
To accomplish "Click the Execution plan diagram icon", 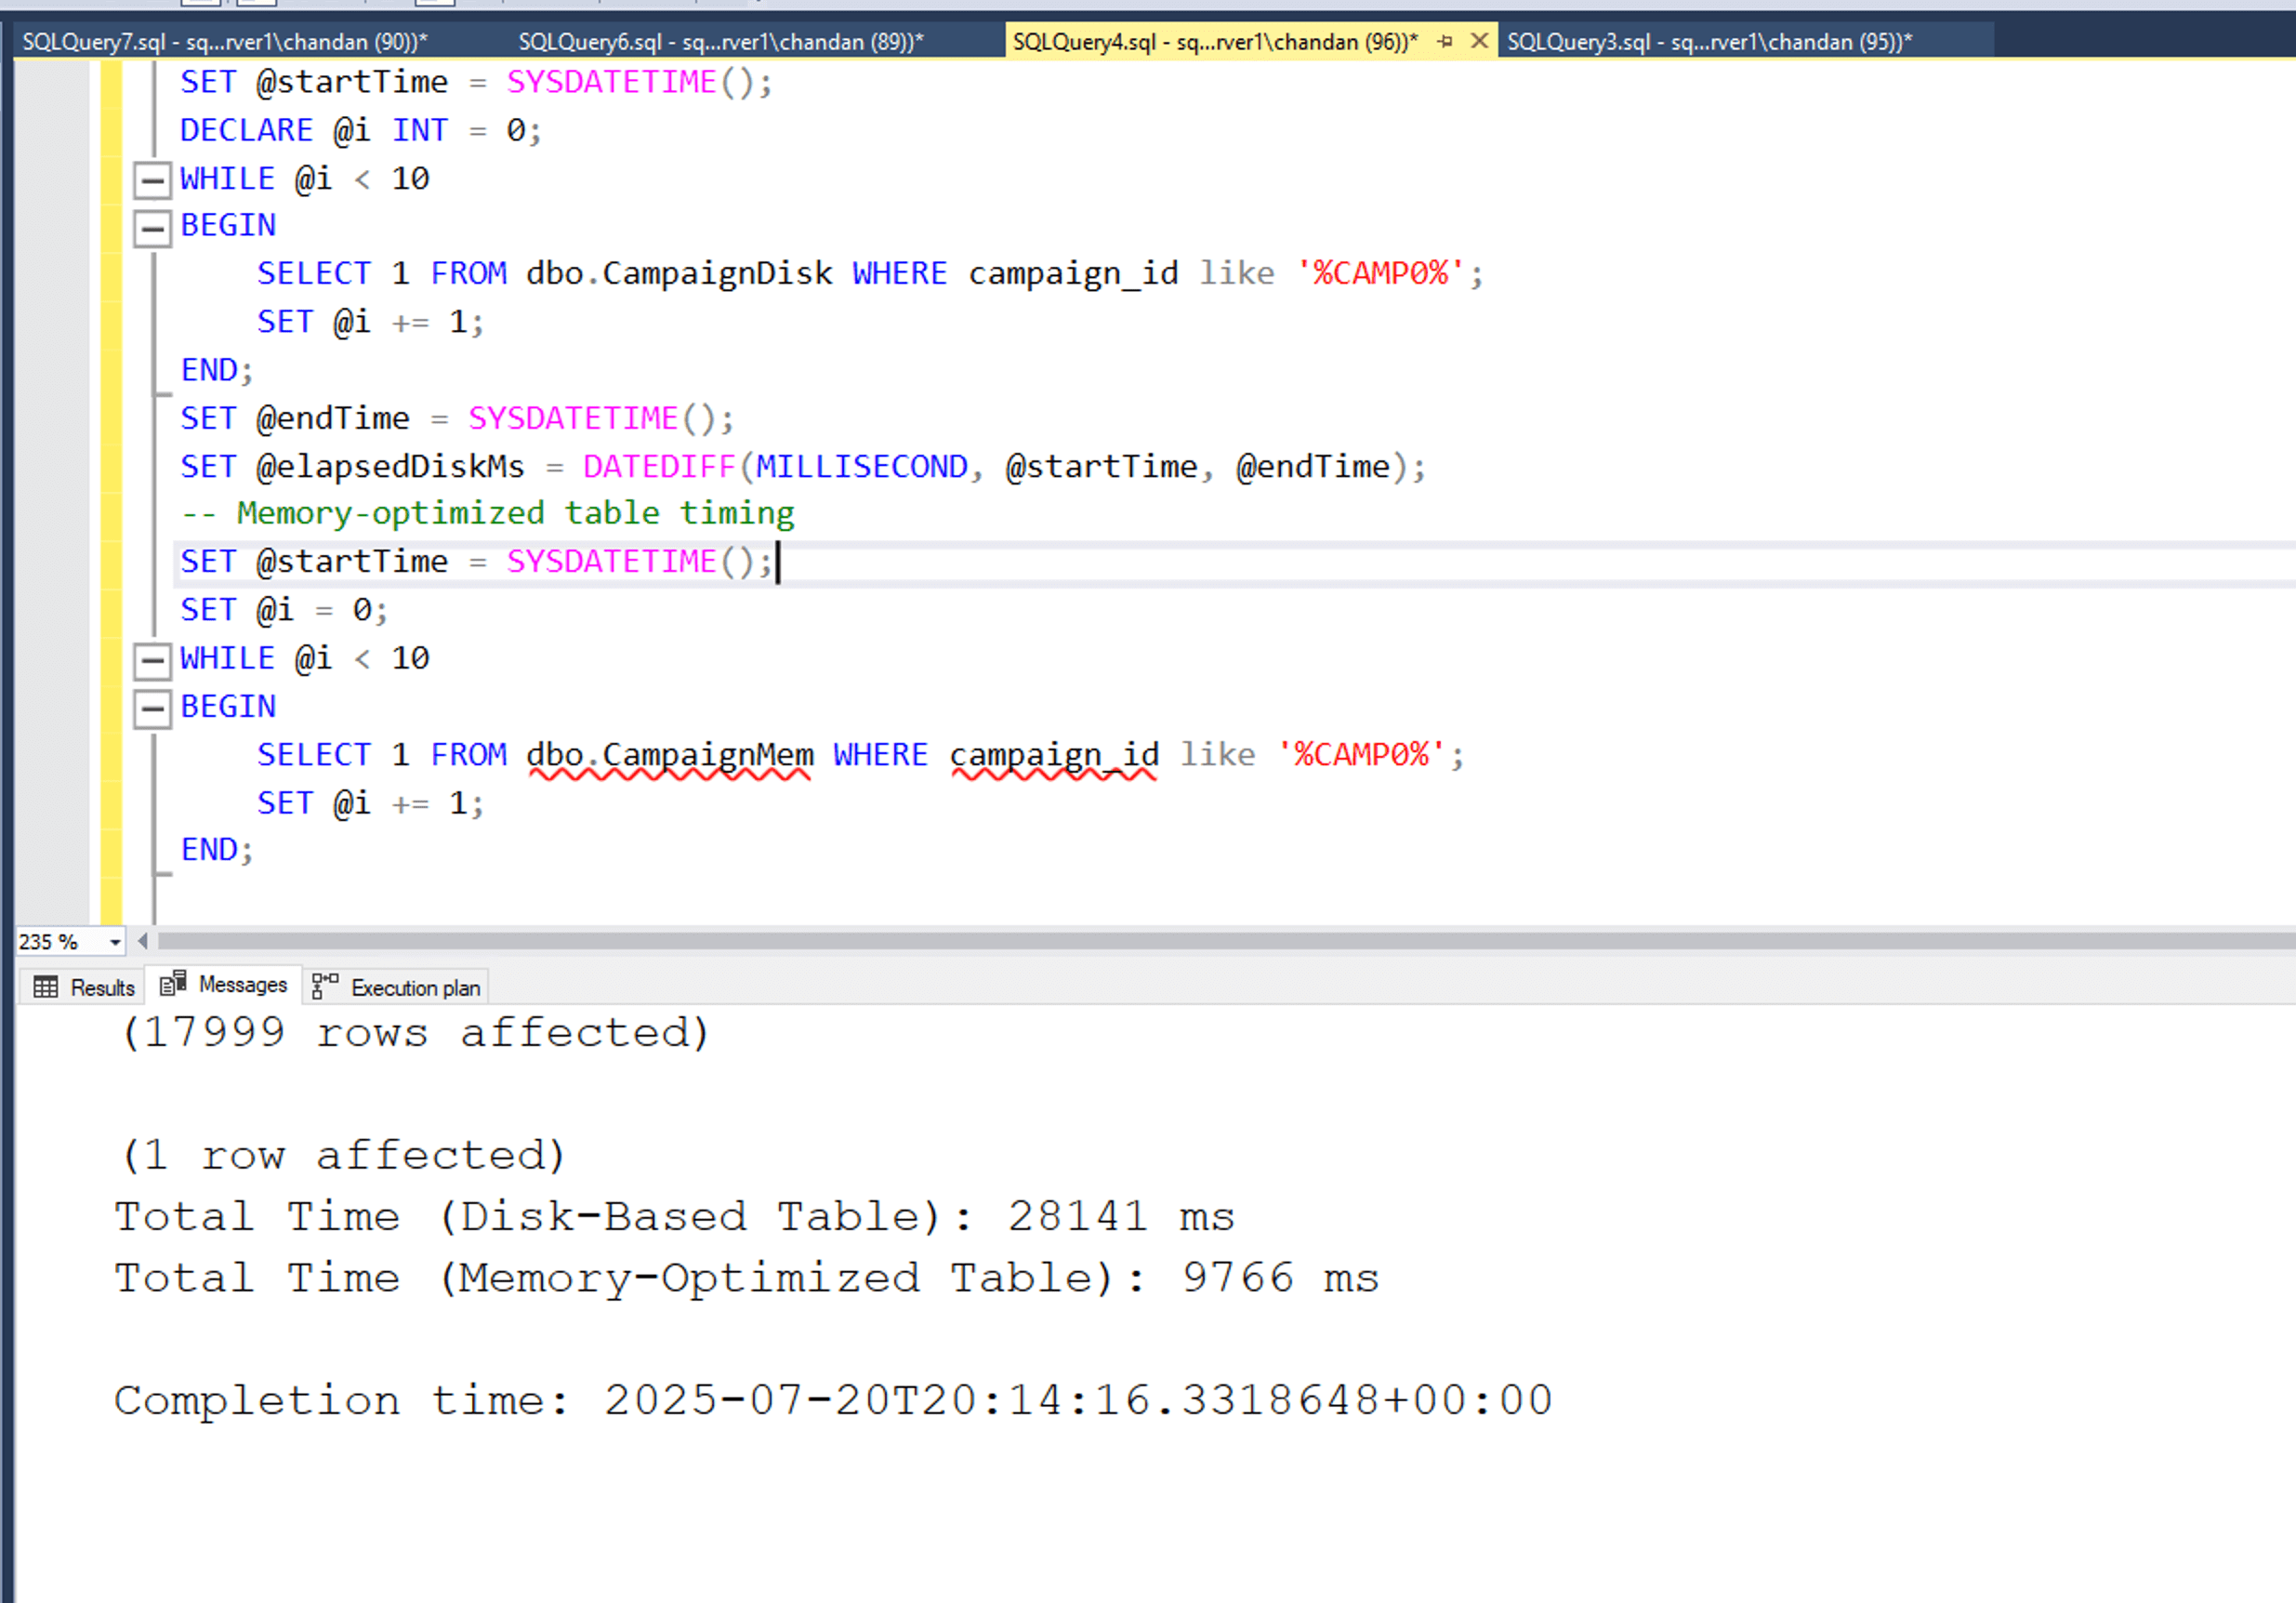I will click(x=325, y=986).
